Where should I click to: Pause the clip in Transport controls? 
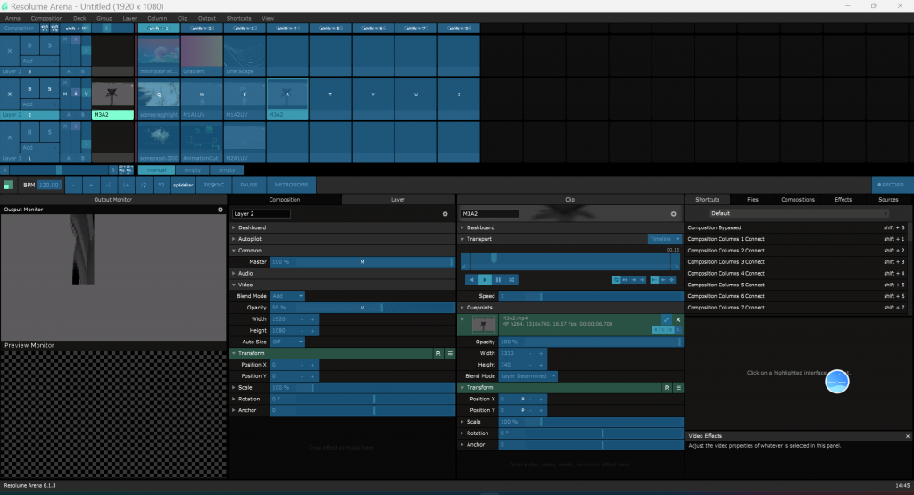click(x=498, y=280)
